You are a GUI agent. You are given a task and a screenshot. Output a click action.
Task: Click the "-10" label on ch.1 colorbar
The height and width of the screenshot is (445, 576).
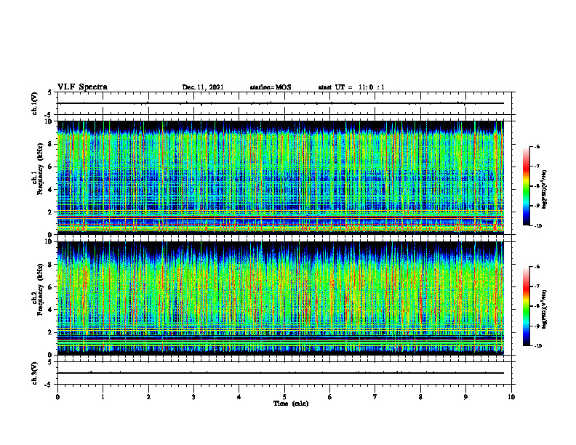tap(538, 226)
